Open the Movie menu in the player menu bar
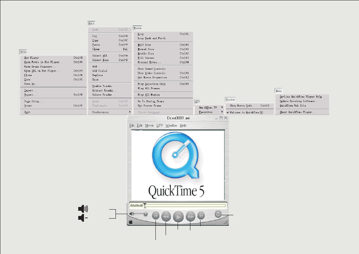This screenshot has height=254, width=359. tap(149, 126)
